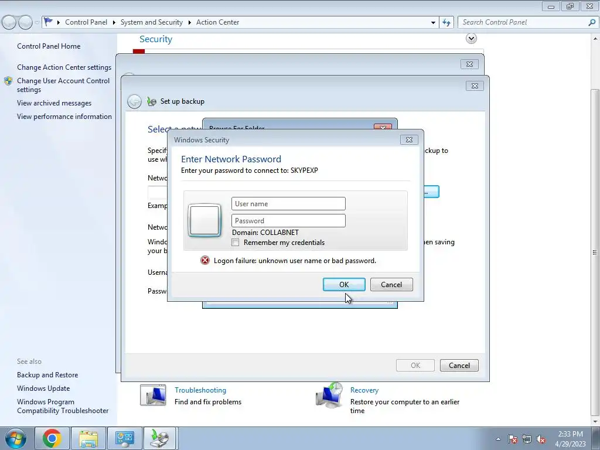Open Windows Explorer from taskbar
The image size is (600, 450).
point(88,438)
